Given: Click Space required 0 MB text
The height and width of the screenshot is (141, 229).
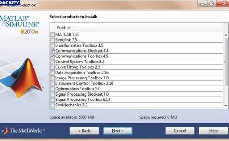Looking at the screenshot, I should 158,117.
